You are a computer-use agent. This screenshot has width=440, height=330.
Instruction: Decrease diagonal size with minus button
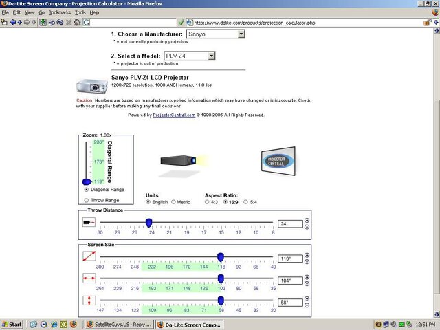(x=307, y=262)
